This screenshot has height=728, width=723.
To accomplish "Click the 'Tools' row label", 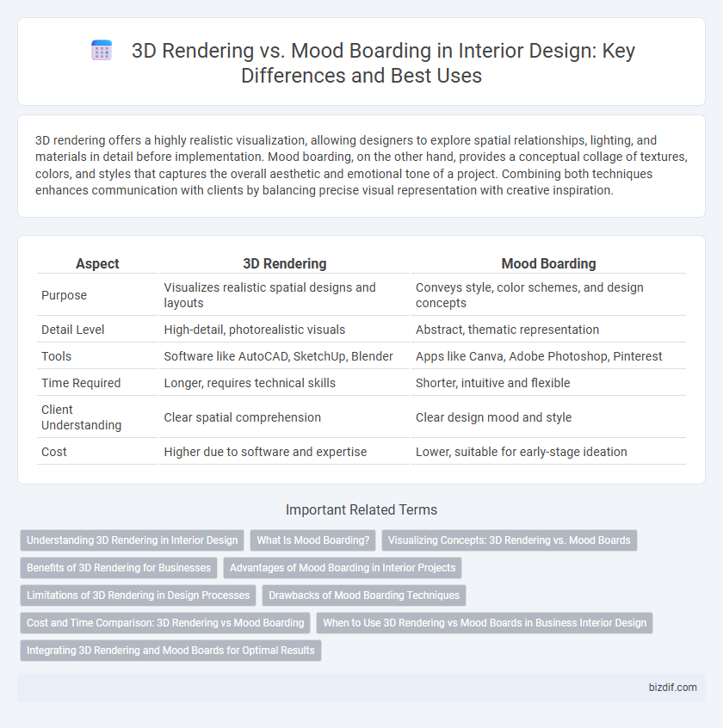I will pyautogui.click(x=56, y=356).
